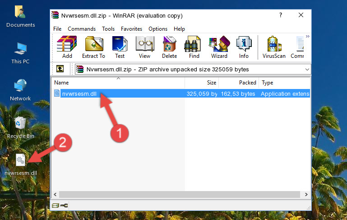Select the This PC desktop icon
Screen dimensions: 347x220
20,53
